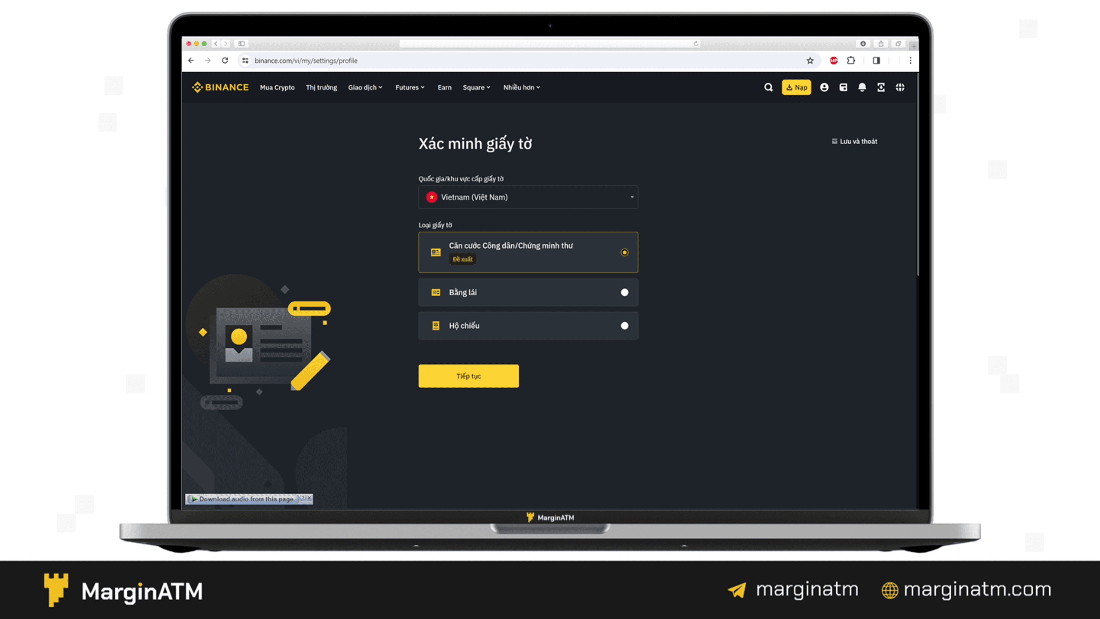Expand Giao dịch dropdown menu
1100x619 pixels.
pos(365,87)
